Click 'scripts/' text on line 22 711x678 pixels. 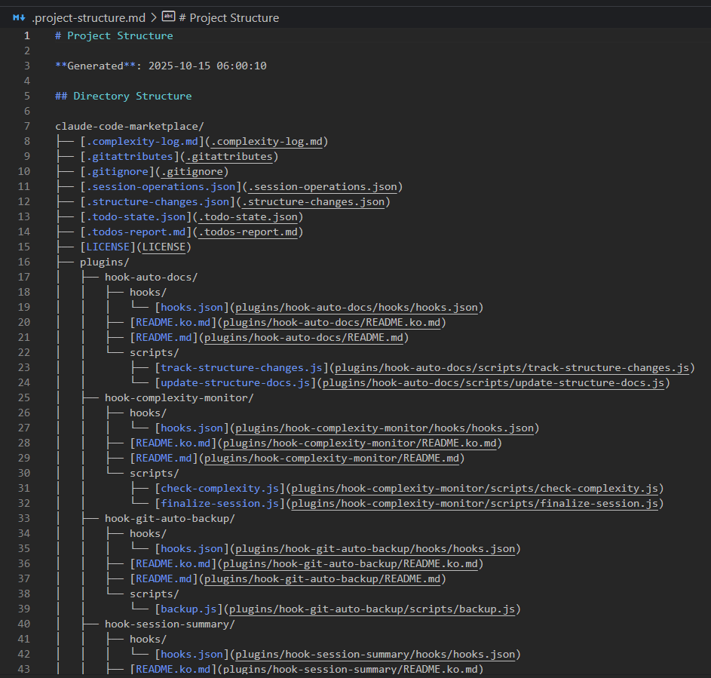pos(155,352)
